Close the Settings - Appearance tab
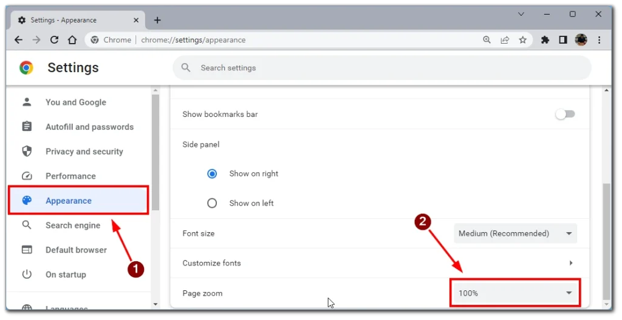Image resolution: width=622 pixels, height=320 pixels. 136,20
